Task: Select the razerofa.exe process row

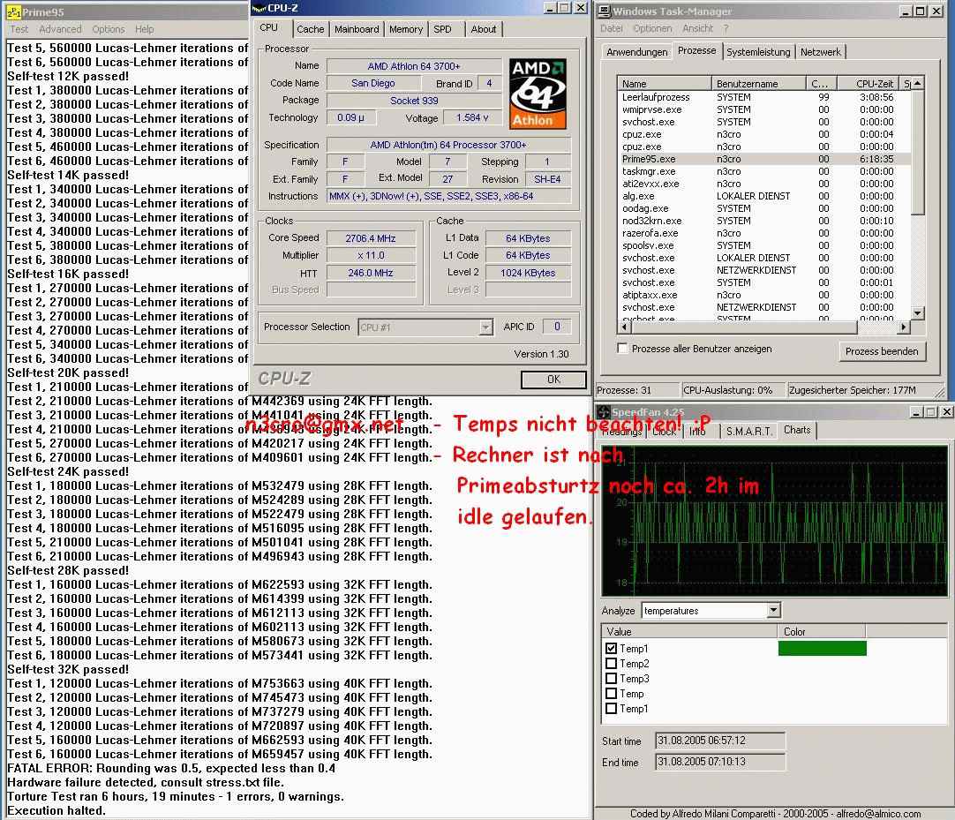Action: click(x=763, y=233)
